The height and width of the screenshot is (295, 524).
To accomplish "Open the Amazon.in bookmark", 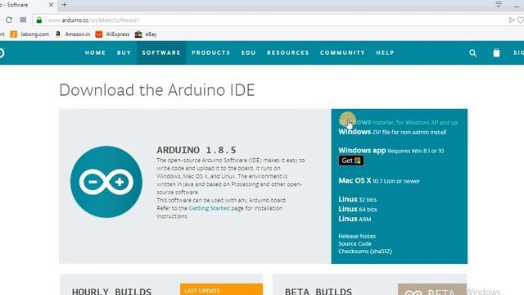I will (x=73, y=34).
